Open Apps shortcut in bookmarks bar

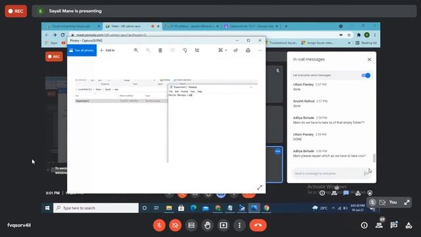pyautogui.click(x=51, y=43)
